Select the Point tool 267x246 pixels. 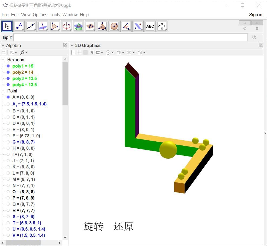click(19, 26)
